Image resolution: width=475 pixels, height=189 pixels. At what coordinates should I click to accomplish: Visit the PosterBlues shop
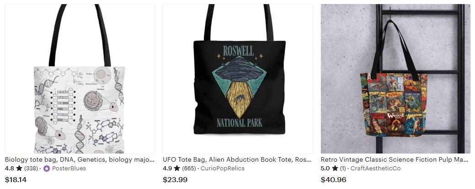click(69, 169)
